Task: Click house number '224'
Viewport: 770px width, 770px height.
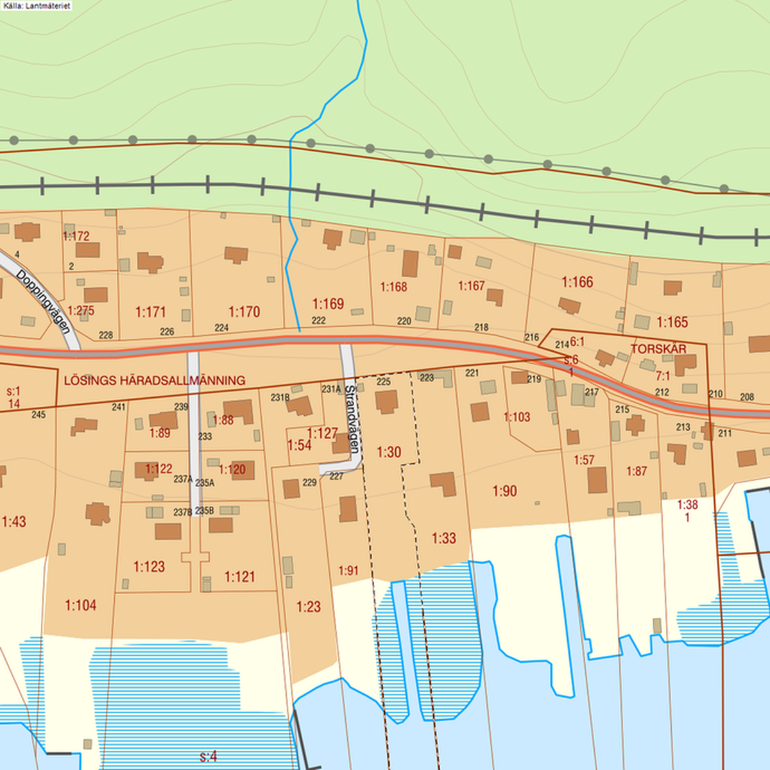Action: pos(221,328)
